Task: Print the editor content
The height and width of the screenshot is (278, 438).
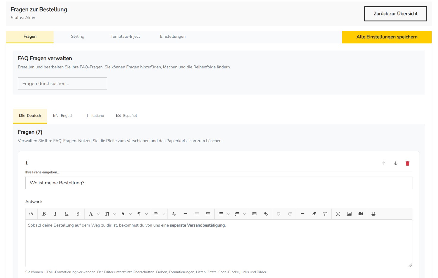Action: [x=373, y=214]
